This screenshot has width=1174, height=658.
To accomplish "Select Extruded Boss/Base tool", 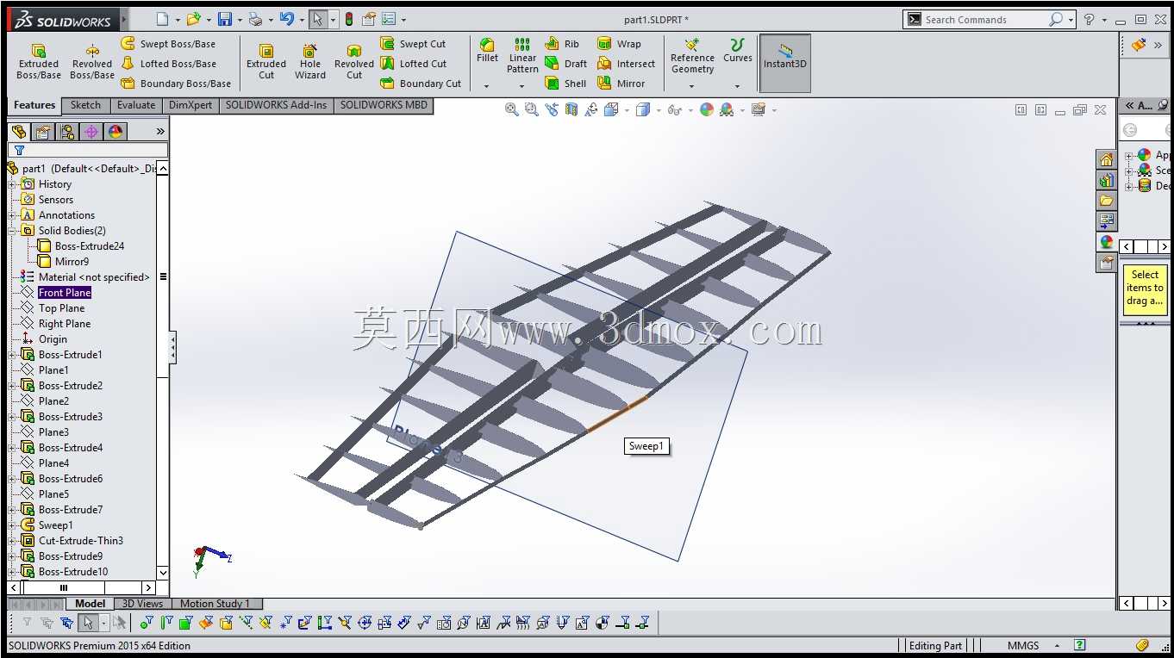I will [x=39, y=62].
